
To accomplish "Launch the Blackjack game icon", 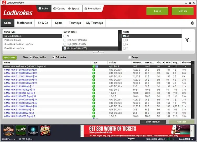I will [x=21, y=130].
